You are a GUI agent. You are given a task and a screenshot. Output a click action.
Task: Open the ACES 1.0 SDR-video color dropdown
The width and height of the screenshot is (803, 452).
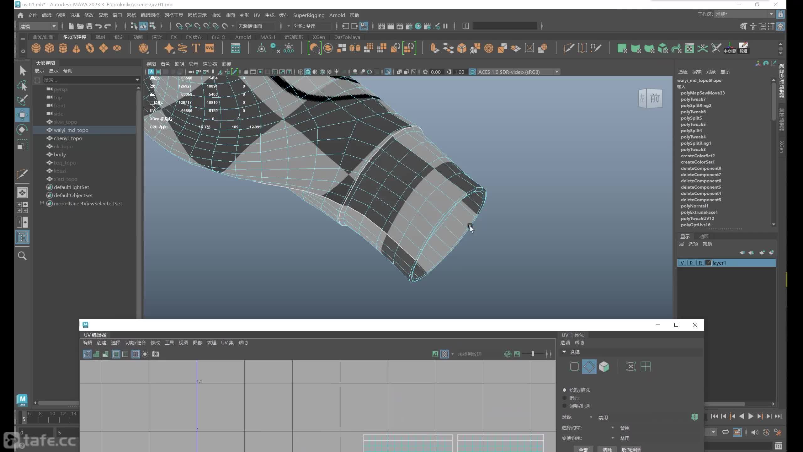tap(518, 72)
